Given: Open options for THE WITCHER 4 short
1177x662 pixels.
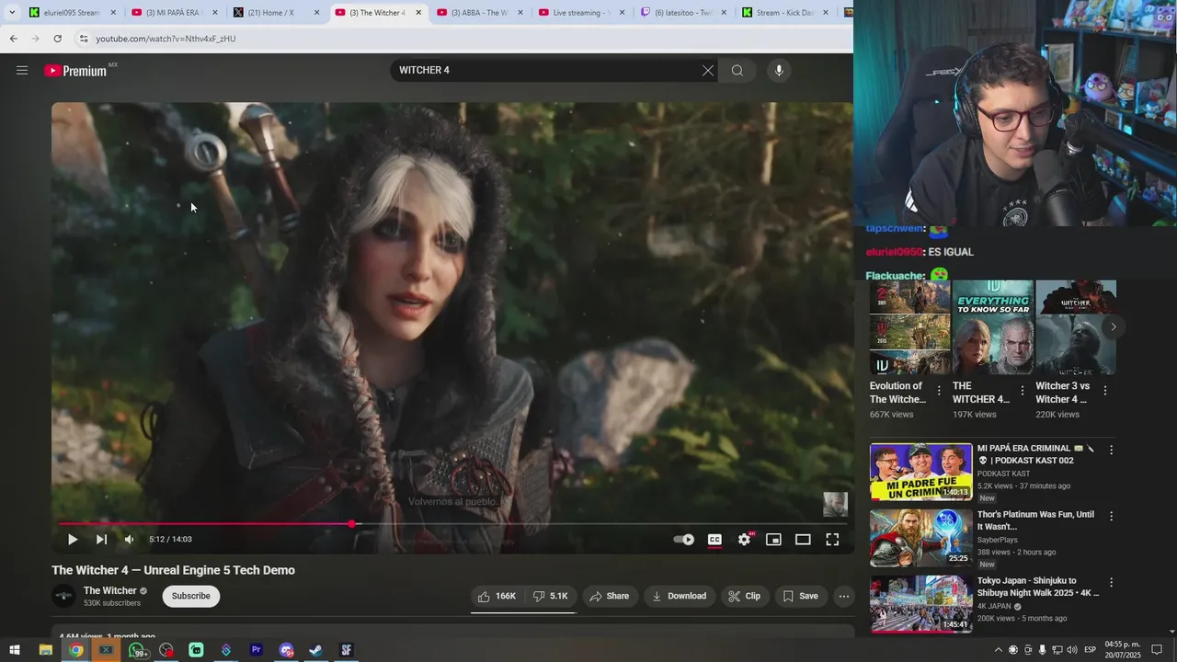Looking at the screenshot, I should click(1022, 391).
